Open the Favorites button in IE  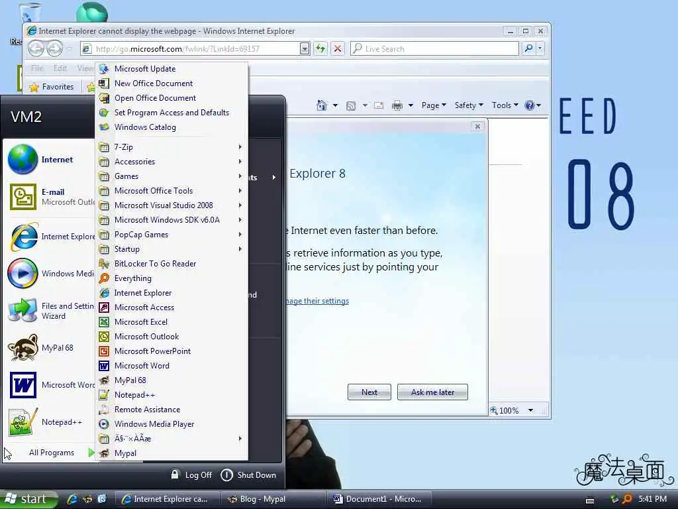(x=52, y=87)
